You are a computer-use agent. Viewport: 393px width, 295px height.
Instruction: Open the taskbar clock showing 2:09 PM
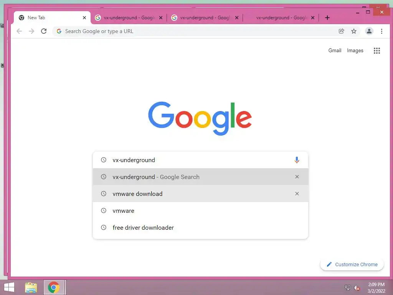pos(376,288)
